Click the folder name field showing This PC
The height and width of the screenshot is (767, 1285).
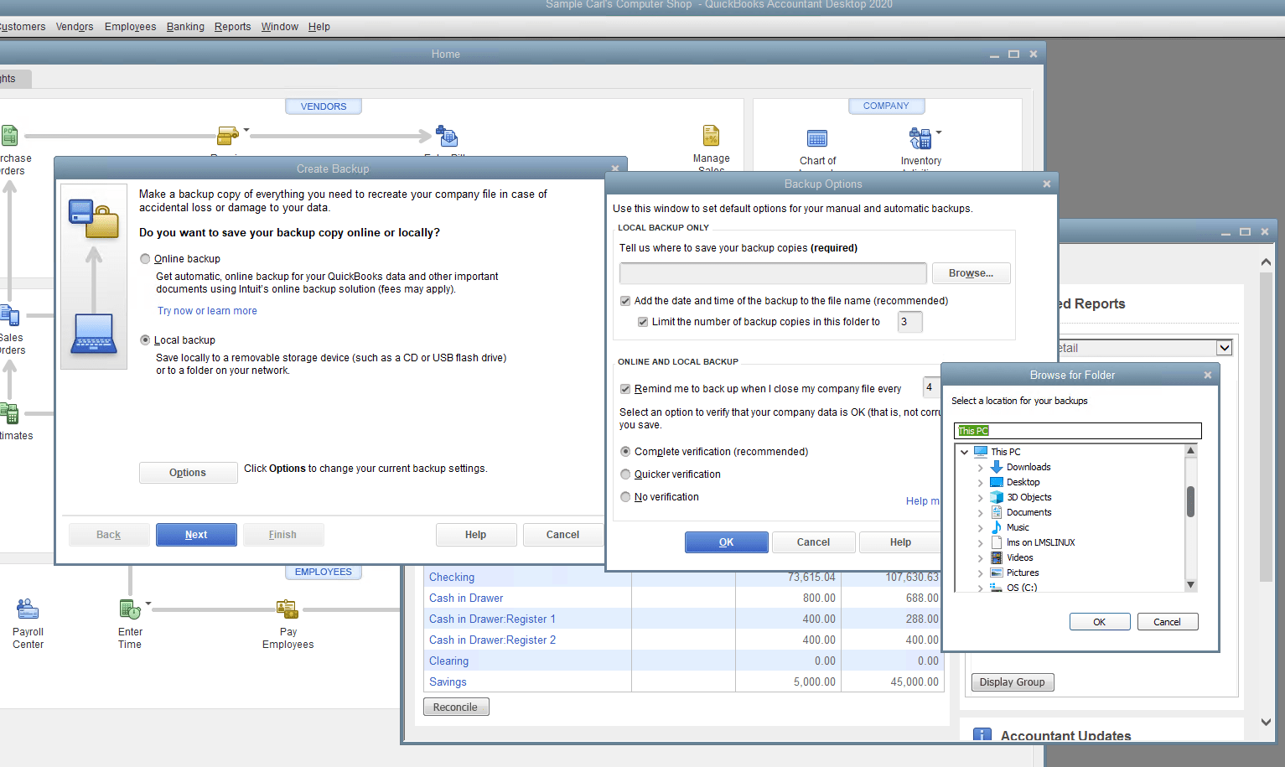[1078, 431]
